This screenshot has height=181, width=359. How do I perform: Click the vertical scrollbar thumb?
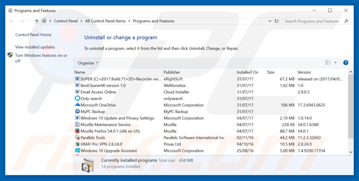click(350, 106)
